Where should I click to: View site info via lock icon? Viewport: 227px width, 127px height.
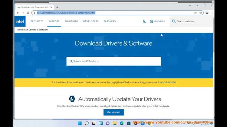click(x=34, y=13)
